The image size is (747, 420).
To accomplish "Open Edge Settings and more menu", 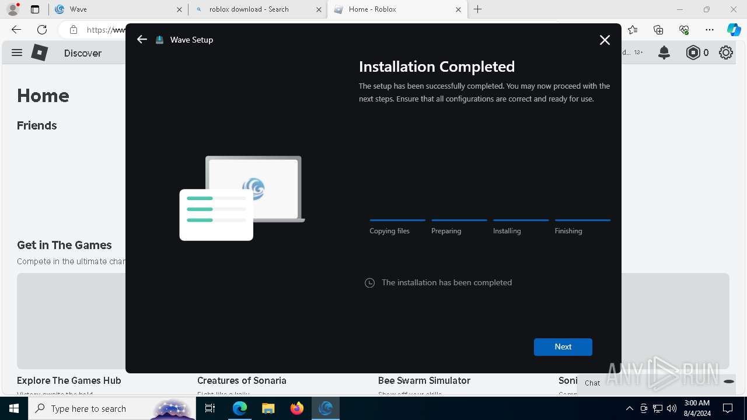I will pyautogui.click(x=710, y=30).
